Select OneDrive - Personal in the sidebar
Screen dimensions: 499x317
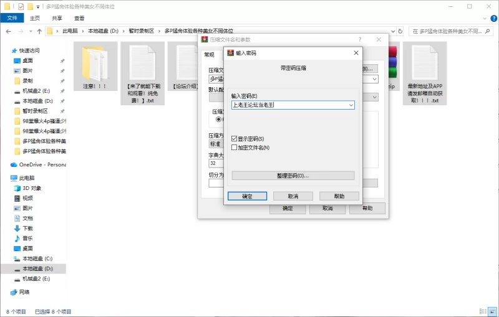(x=42, y=164)
